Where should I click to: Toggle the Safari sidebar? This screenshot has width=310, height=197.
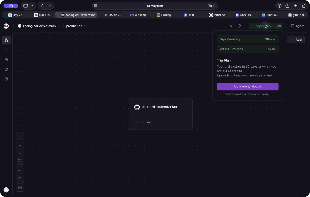pyautogui.click(x=25, y=6)
